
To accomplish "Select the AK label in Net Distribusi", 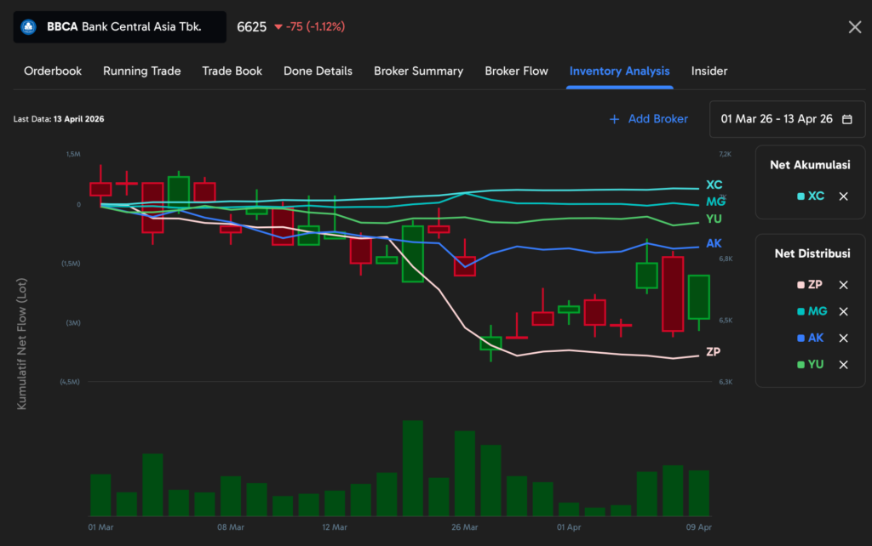I will click(816, 338).
